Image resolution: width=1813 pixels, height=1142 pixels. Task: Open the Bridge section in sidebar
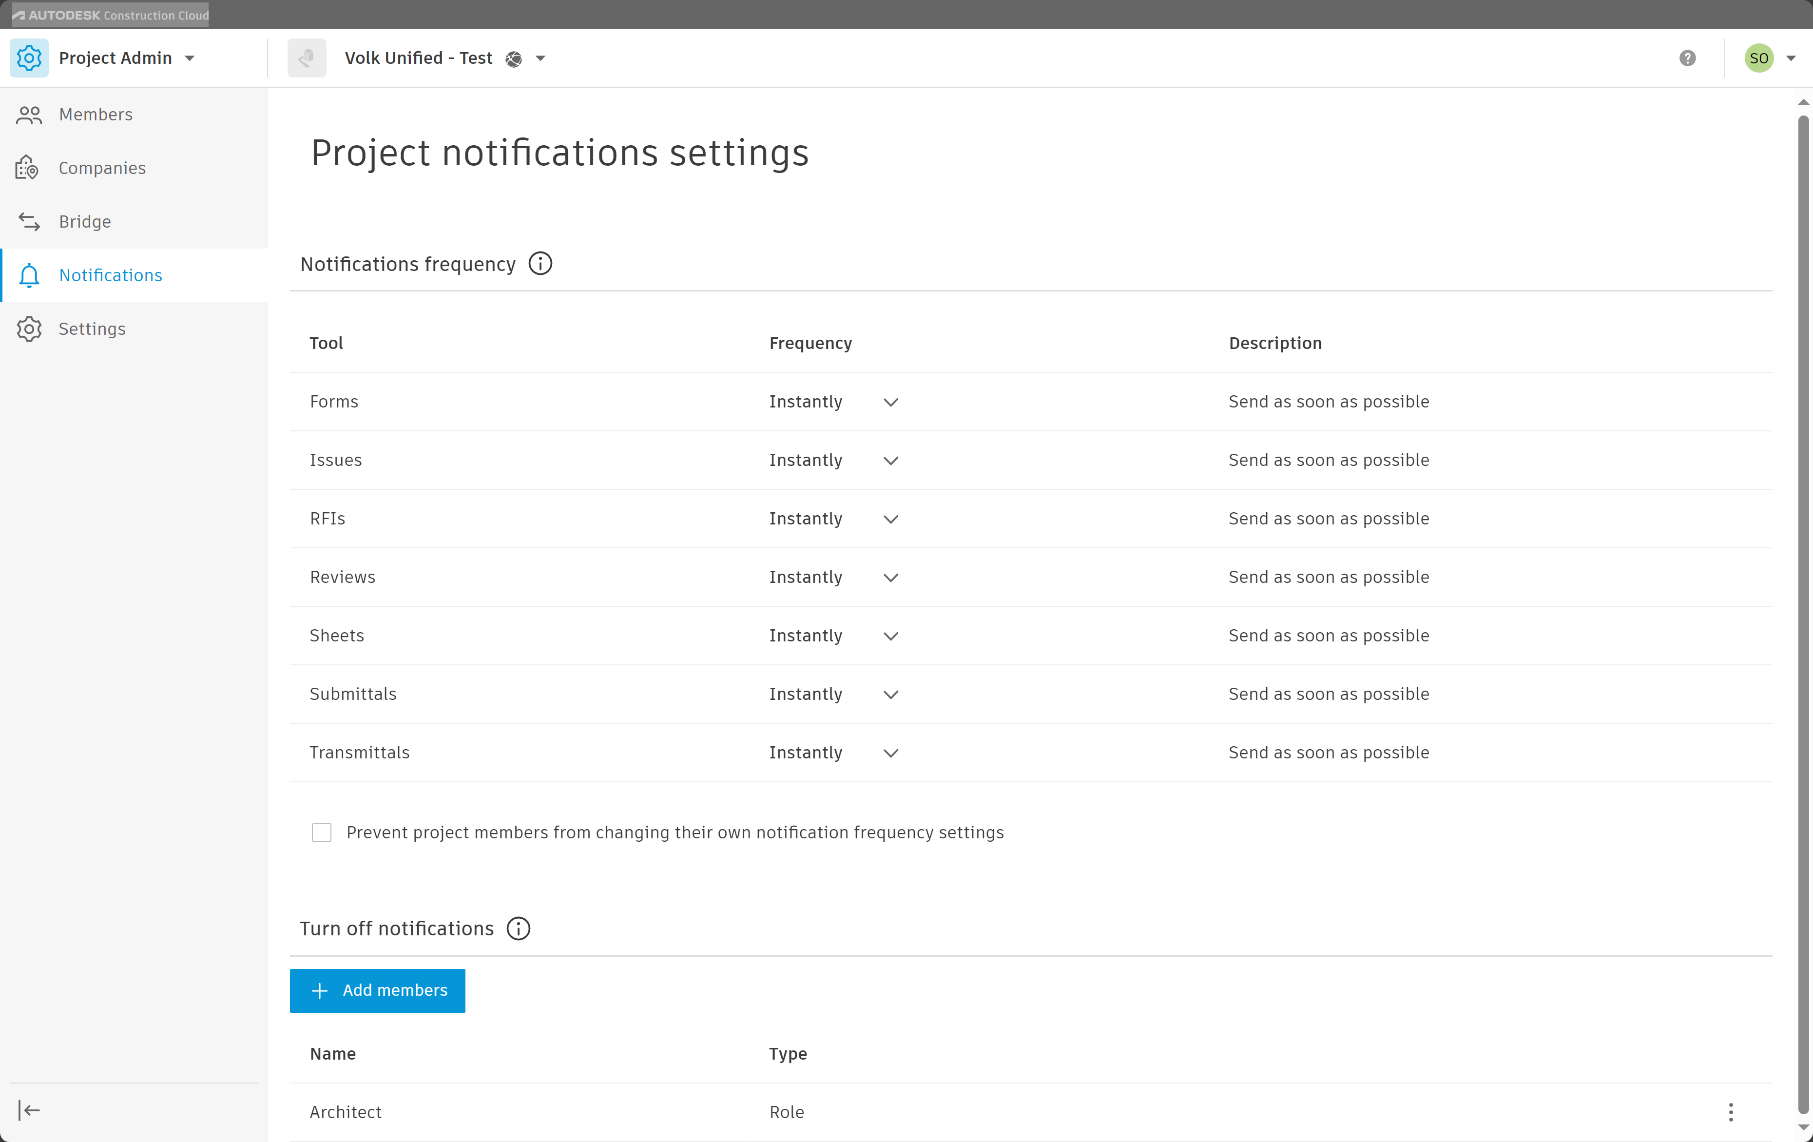(x=84, y=221)
